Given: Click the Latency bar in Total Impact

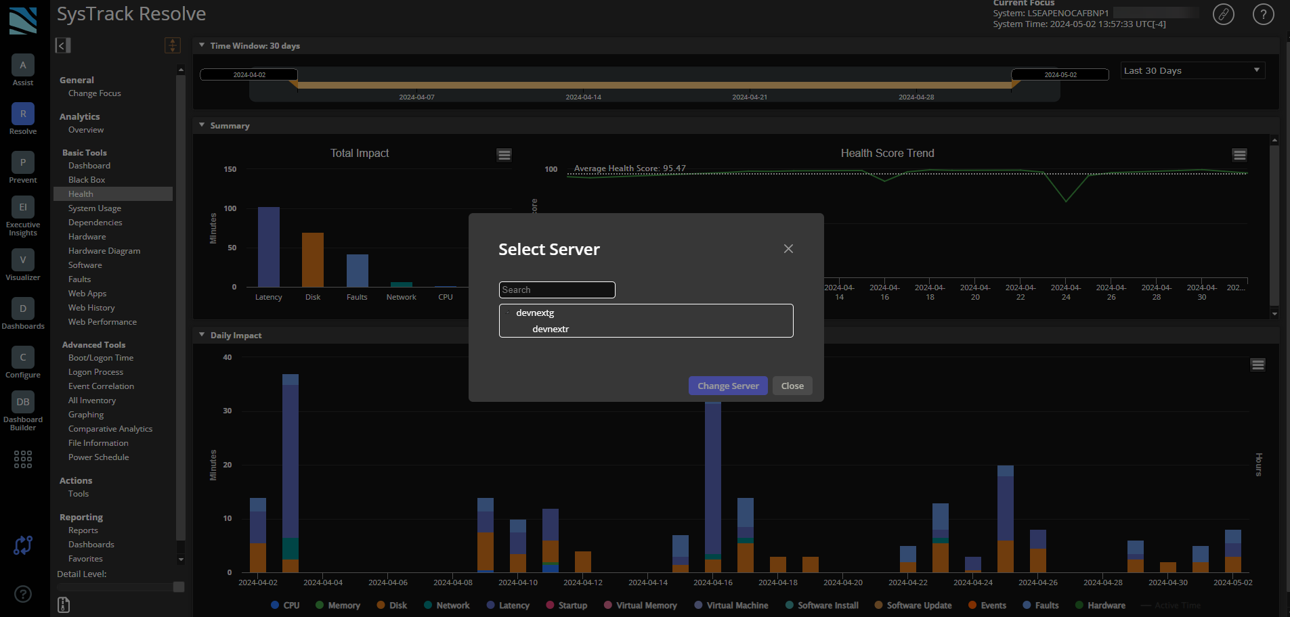Looking at the screenshot, I should [269, 247].
